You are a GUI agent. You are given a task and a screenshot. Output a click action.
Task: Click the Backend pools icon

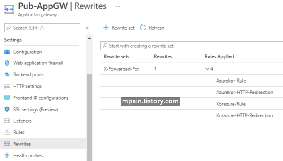(x=7, y=74)
